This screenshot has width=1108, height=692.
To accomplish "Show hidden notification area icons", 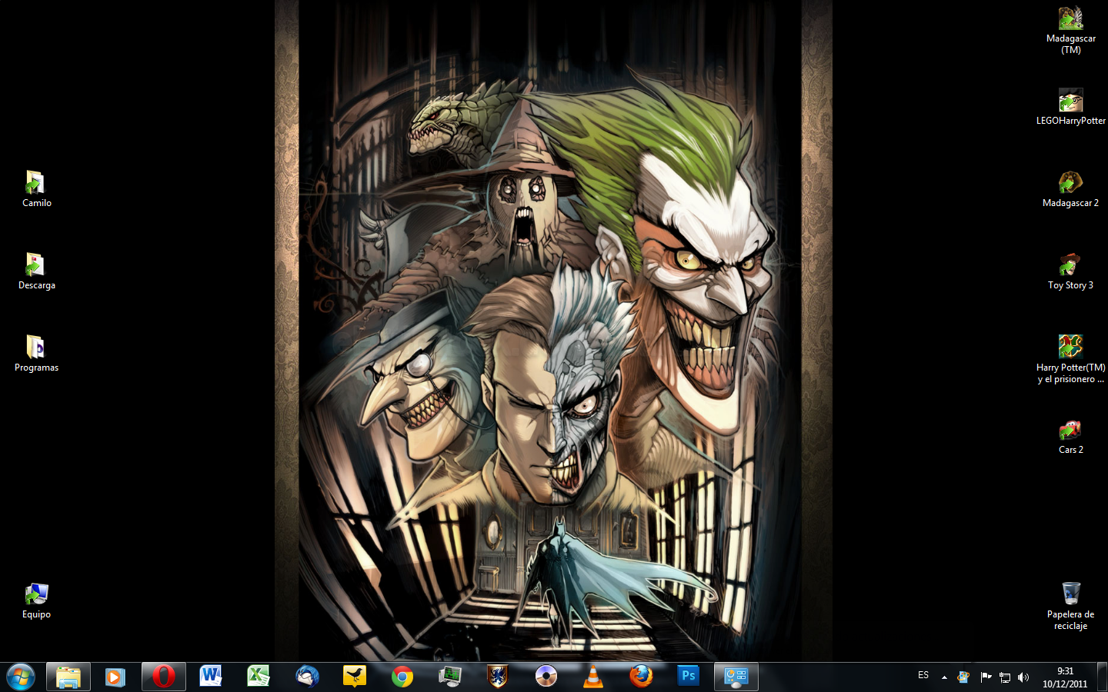I will (x=944, y=677).
